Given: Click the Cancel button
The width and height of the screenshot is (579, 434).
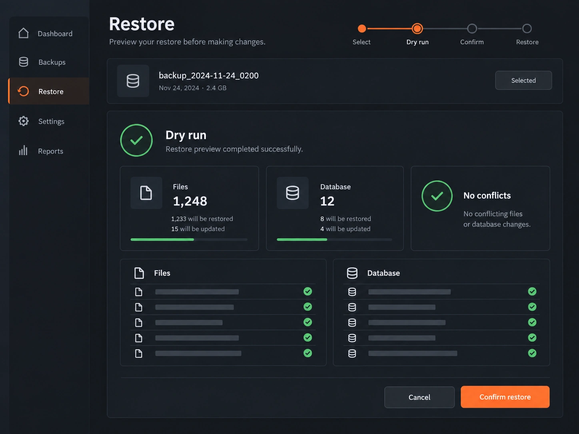Looking at the screenshot, I should point(419,397).
